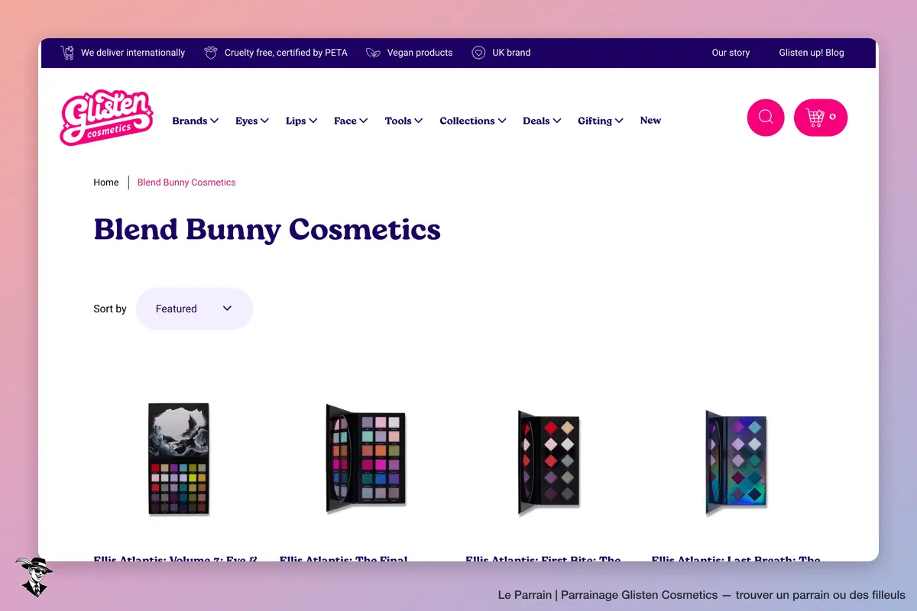Expand the Tools menu

coord(404,121)
